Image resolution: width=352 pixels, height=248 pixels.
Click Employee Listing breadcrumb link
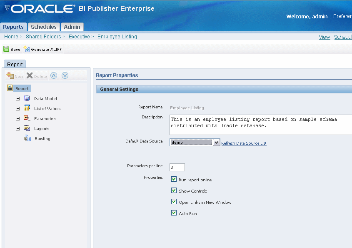117,37
